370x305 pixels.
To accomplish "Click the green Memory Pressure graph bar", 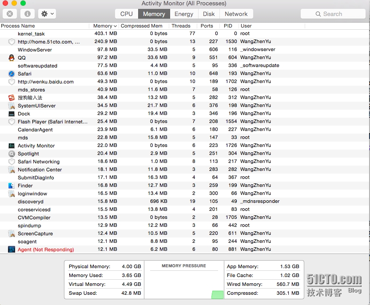I will coord(218,295).
